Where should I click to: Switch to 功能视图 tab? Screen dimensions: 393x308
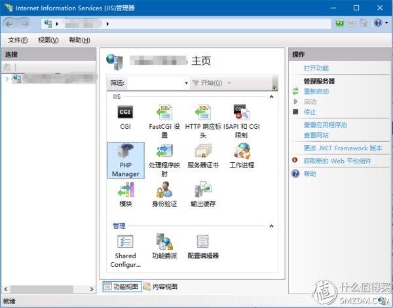(x=122, y=286)
